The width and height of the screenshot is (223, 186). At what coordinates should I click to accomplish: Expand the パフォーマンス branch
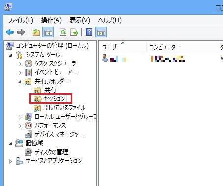pos(20,126)
